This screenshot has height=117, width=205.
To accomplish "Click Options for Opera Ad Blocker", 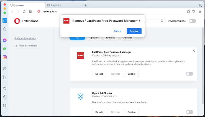I will click(x=116, y=112).
